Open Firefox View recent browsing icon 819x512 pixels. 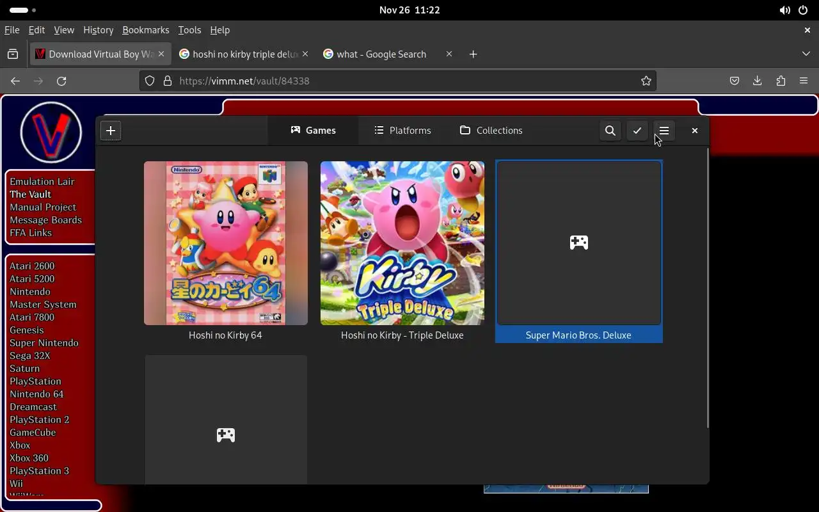tap(13, 54)
